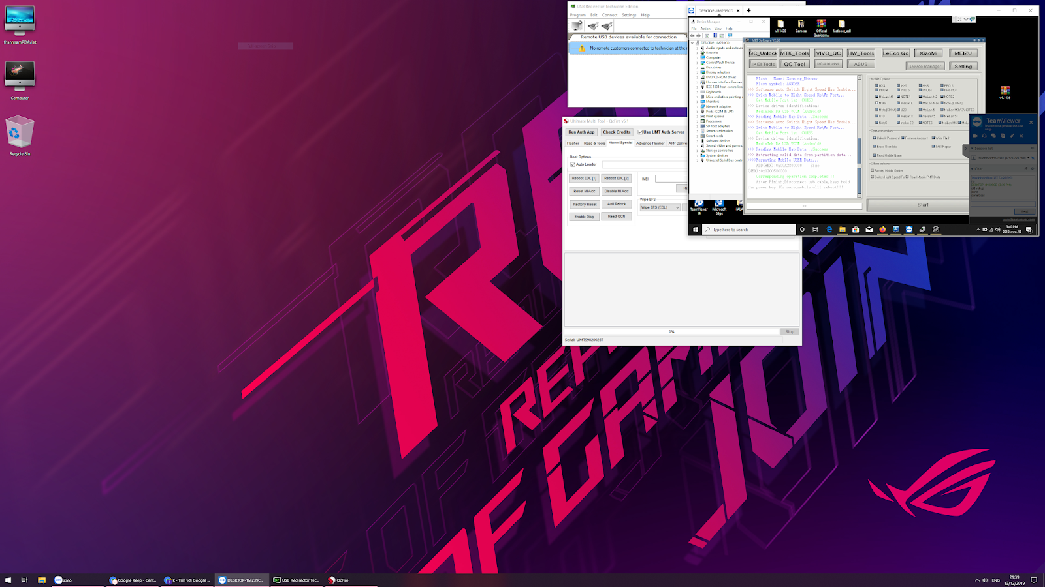Click the Factory Reset button in QcFire

tap(585, 204)
